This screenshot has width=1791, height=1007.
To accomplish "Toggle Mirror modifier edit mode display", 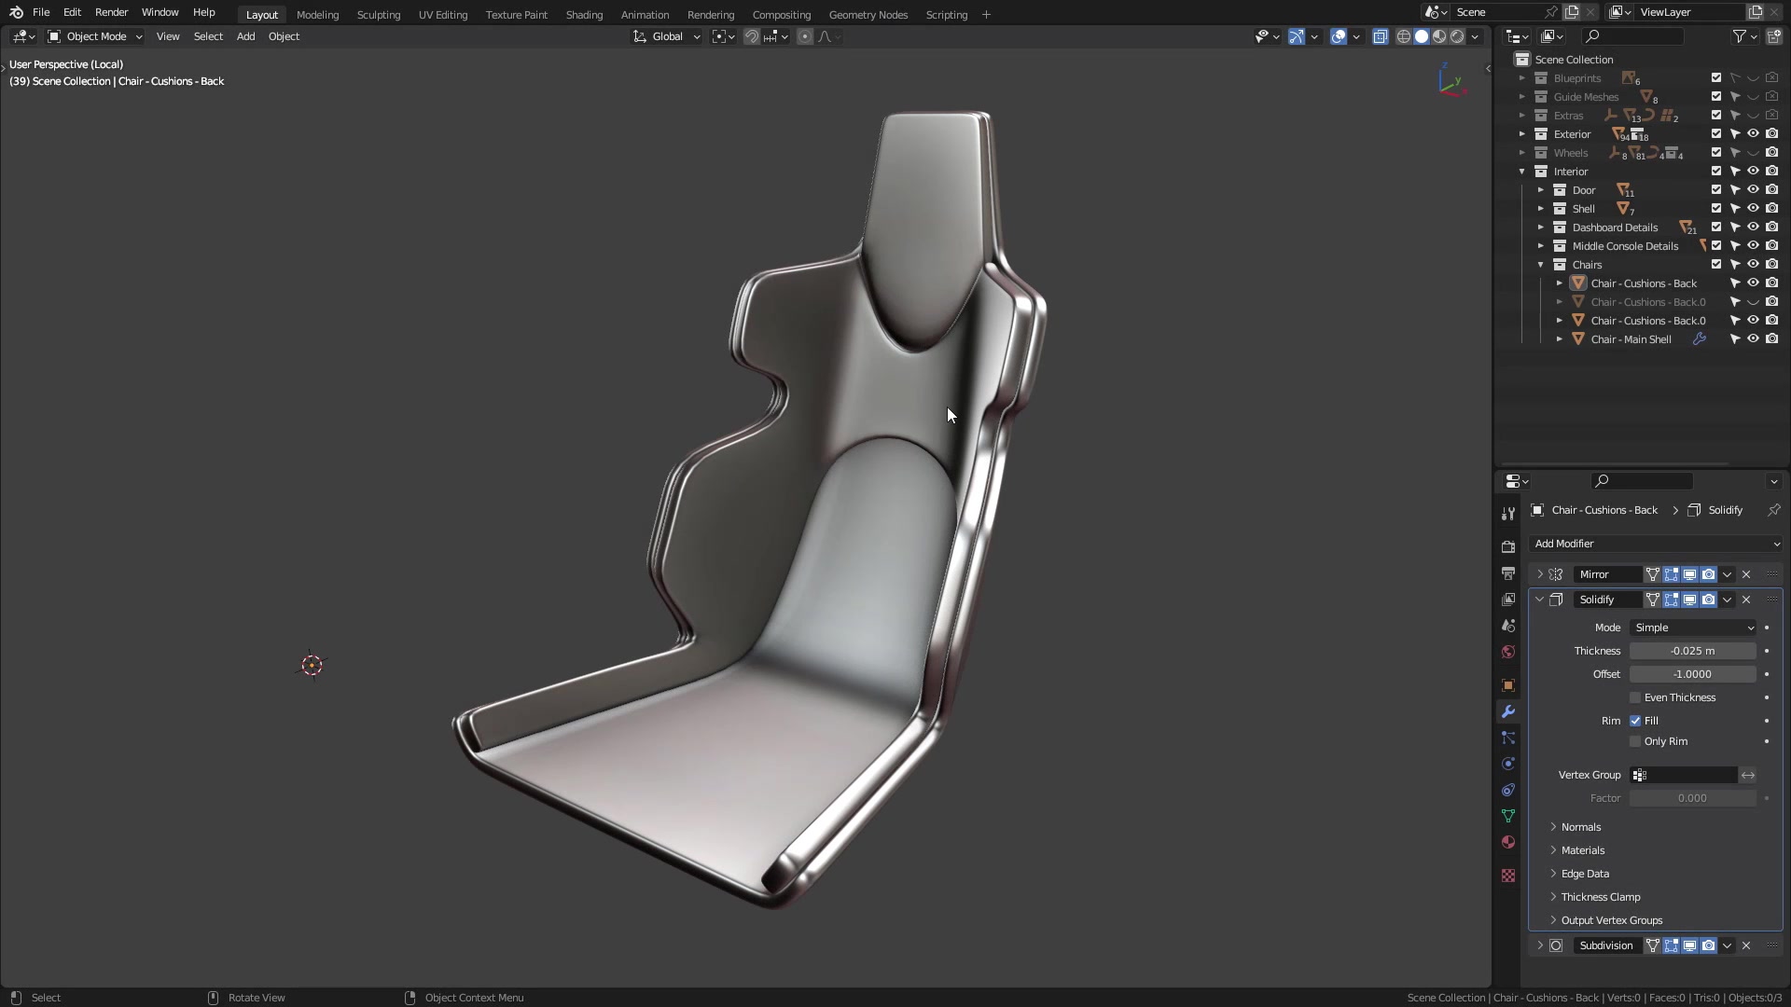I will (x=1671, y=574).
